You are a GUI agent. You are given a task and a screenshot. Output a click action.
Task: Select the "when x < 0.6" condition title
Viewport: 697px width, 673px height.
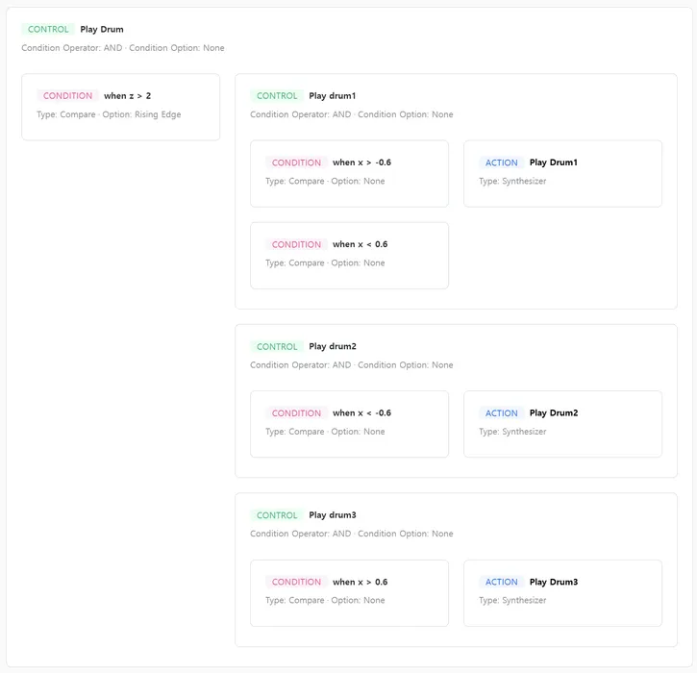[x=360, y=245]
